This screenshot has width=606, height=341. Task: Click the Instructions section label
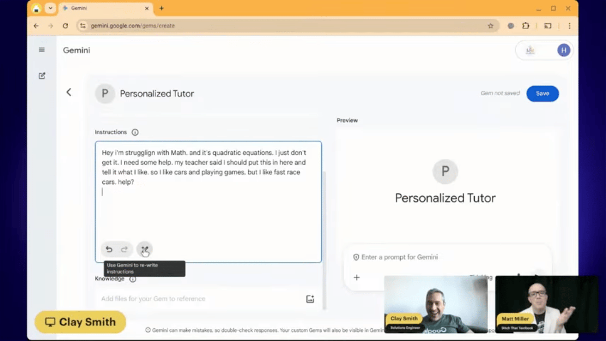tap(111, 132)
